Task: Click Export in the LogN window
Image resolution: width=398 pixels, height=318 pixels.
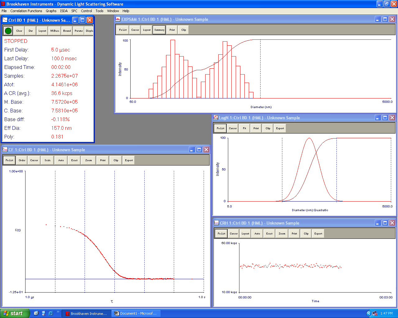Action: click(x=280, y=128)
